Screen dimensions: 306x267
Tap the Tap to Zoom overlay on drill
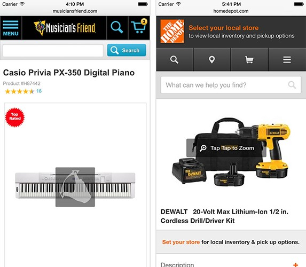(x=226, y=148)
